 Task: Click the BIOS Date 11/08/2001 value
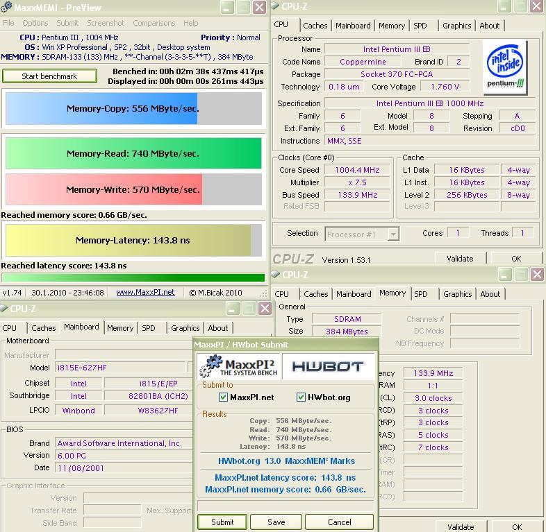tap(123, 468)
